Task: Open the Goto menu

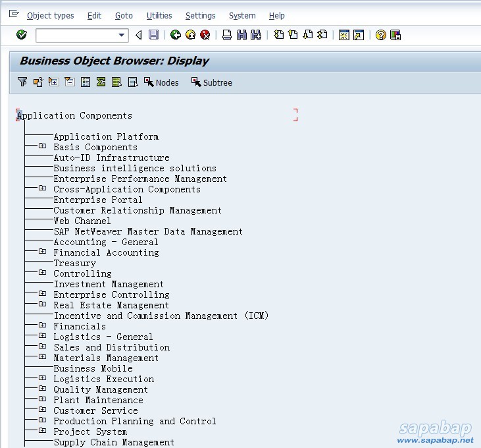Action: (x=124, y=16)
